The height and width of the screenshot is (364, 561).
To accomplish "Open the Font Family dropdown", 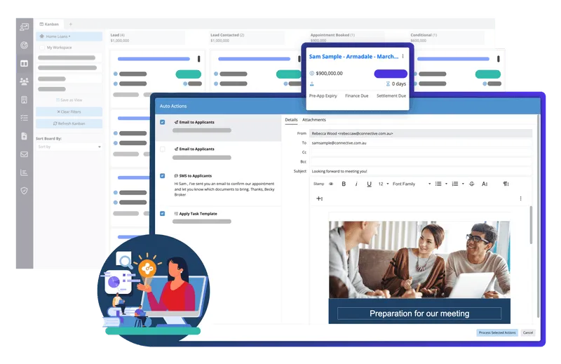I will click(x=412, y=184).
